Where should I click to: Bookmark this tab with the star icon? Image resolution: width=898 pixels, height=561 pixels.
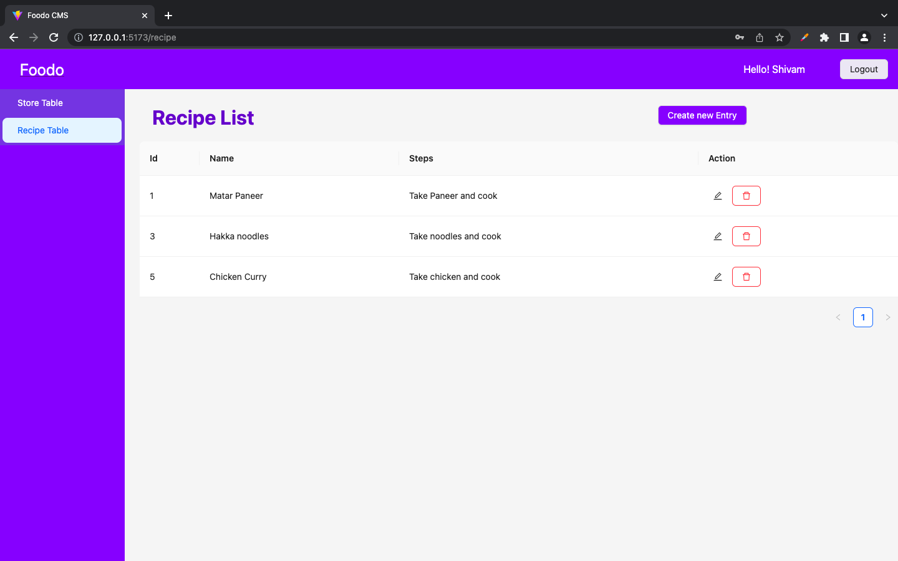(780, 37)
